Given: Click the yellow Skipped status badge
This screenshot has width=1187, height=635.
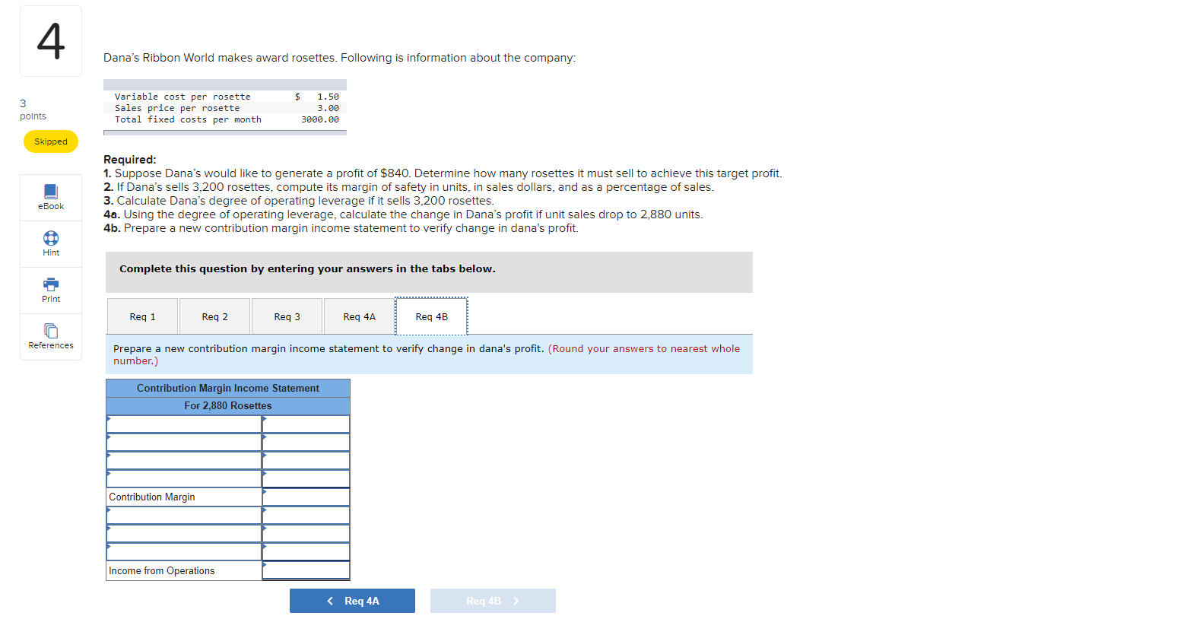Looking at the screenshot, I should pyautogui.click(x=50, y=141).
